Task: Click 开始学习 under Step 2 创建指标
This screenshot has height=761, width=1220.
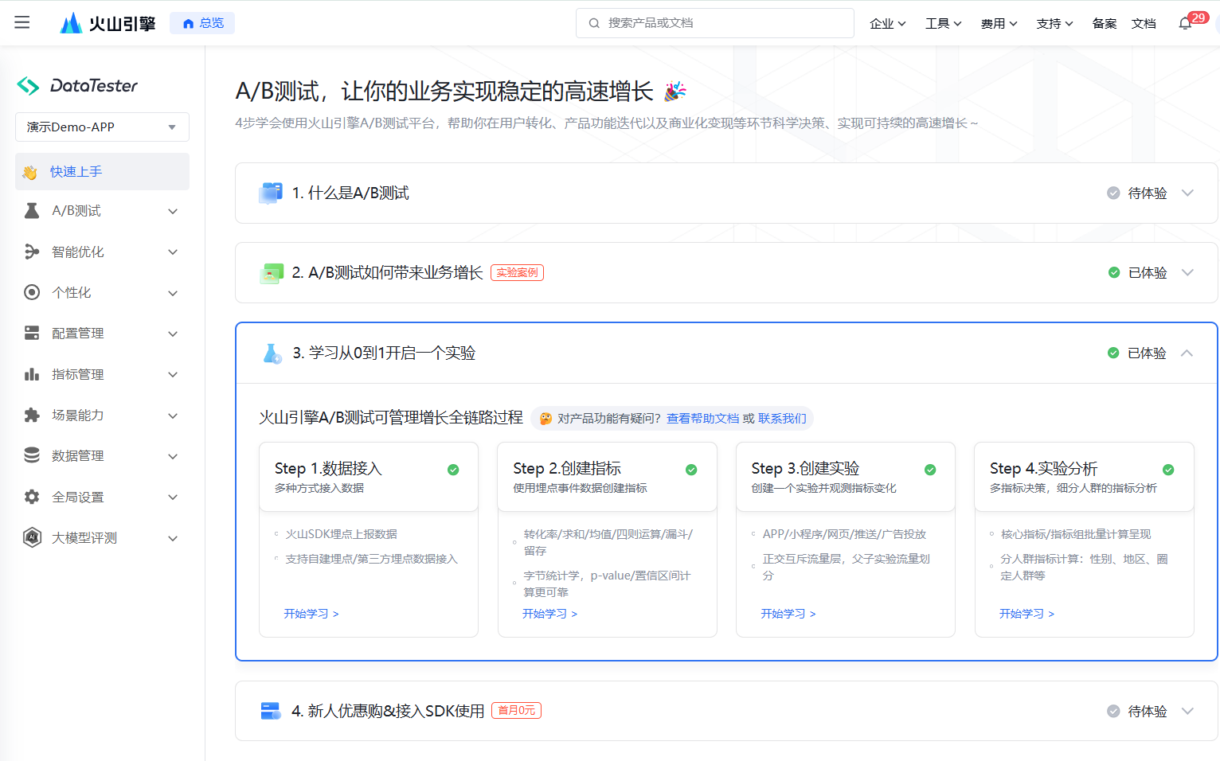Action: pyautogui.click(x=549, y=614)
